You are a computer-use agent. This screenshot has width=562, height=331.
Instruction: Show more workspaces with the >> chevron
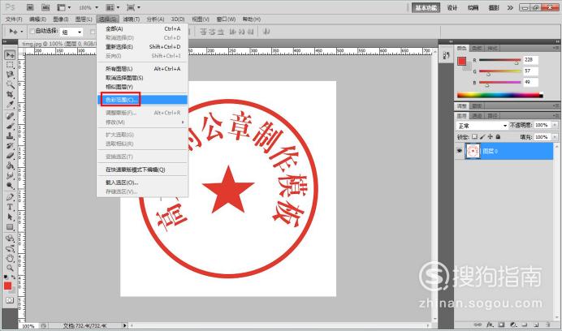click(510, 7)
